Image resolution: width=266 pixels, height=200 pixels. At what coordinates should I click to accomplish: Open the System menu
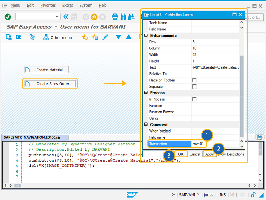86,6
